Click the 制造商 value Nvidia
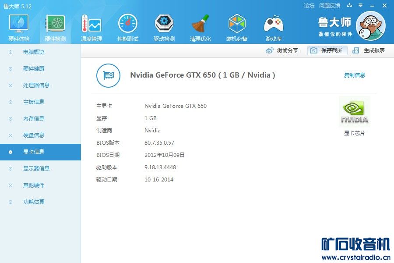This screenshot has width=394, height=263. [x=152, y=130]
